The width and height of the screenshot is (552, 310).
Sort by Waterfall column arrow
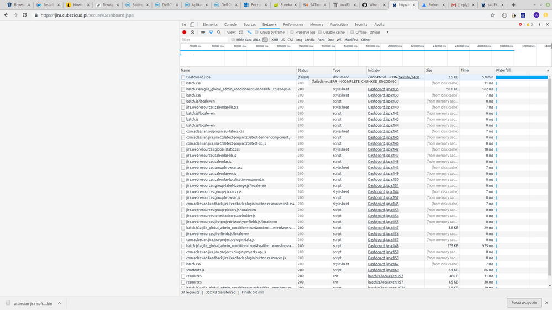tap(548, 70)
